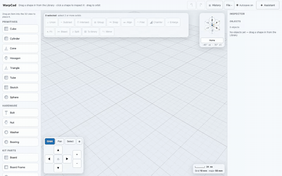Screen dimensions: 282x176
Task: Switch to Select mode
Action: pos(70,142)
